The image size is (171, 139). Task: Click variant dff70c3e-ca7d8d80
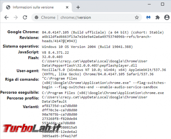click(59, 110)
